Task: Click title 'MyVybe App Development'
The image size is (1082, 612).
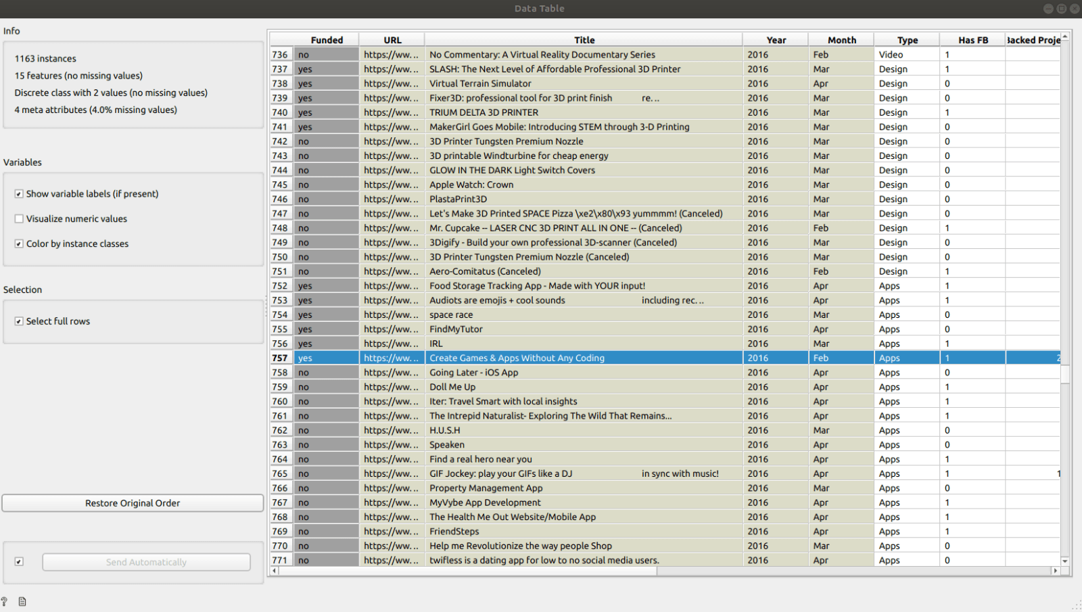Action: click(x=485, y=502)
